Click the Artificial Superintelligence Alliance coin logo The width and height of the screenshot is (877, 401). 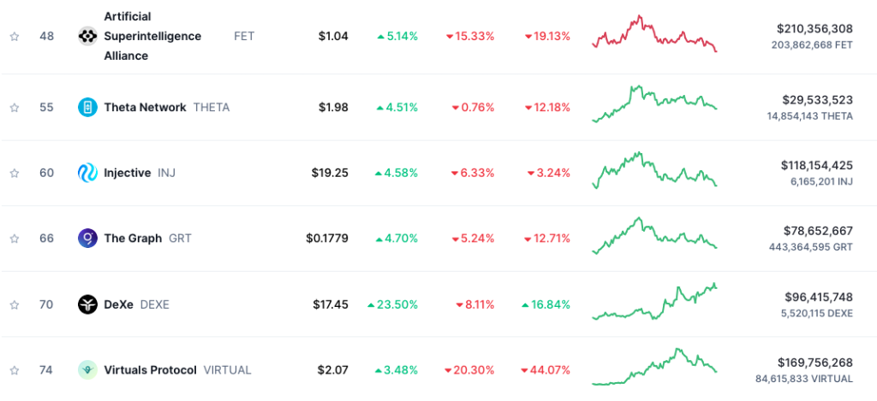tap(87, 36)
